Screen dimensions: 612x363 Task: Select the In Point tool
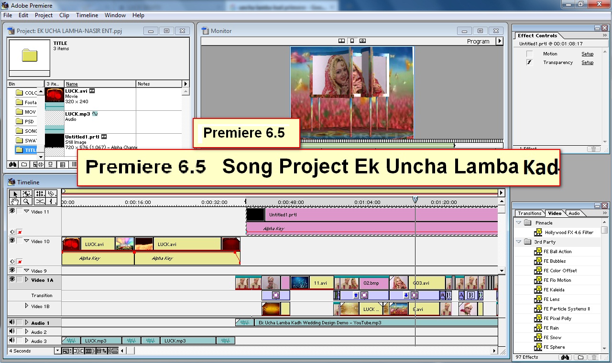(52, 202)
